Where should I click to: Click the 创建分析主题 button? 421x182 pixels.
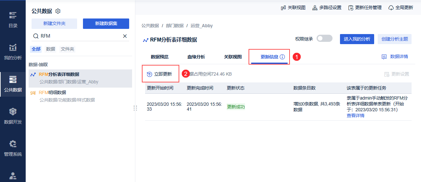click(x=395, y=39)
